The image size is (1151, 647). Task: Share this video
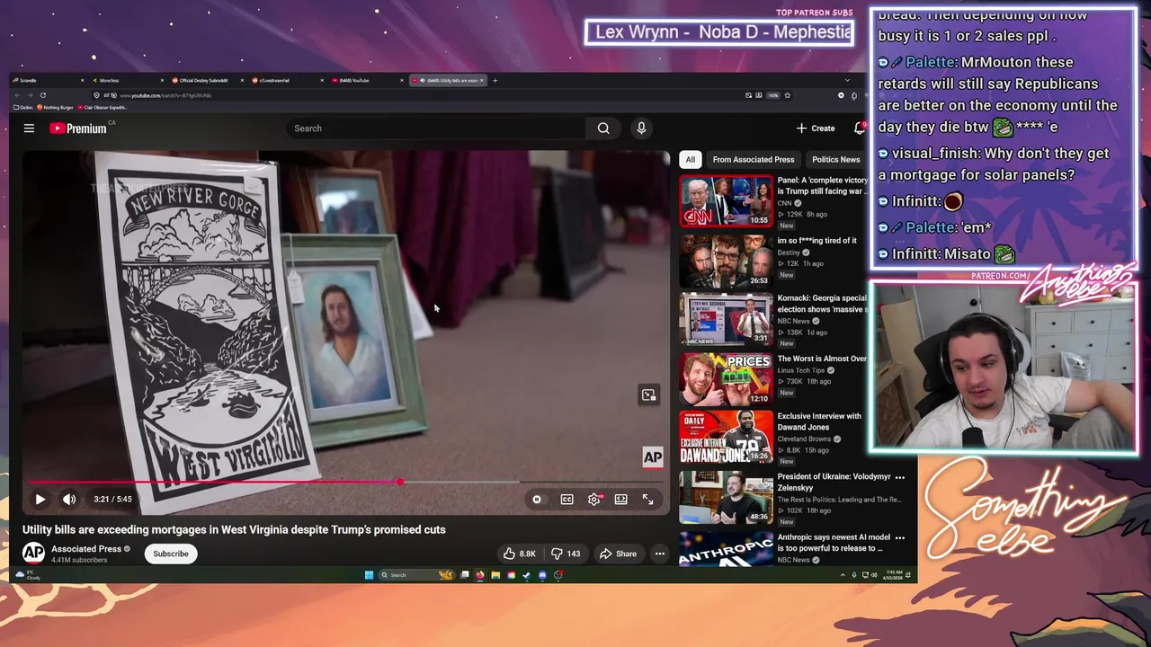(618, 554)
